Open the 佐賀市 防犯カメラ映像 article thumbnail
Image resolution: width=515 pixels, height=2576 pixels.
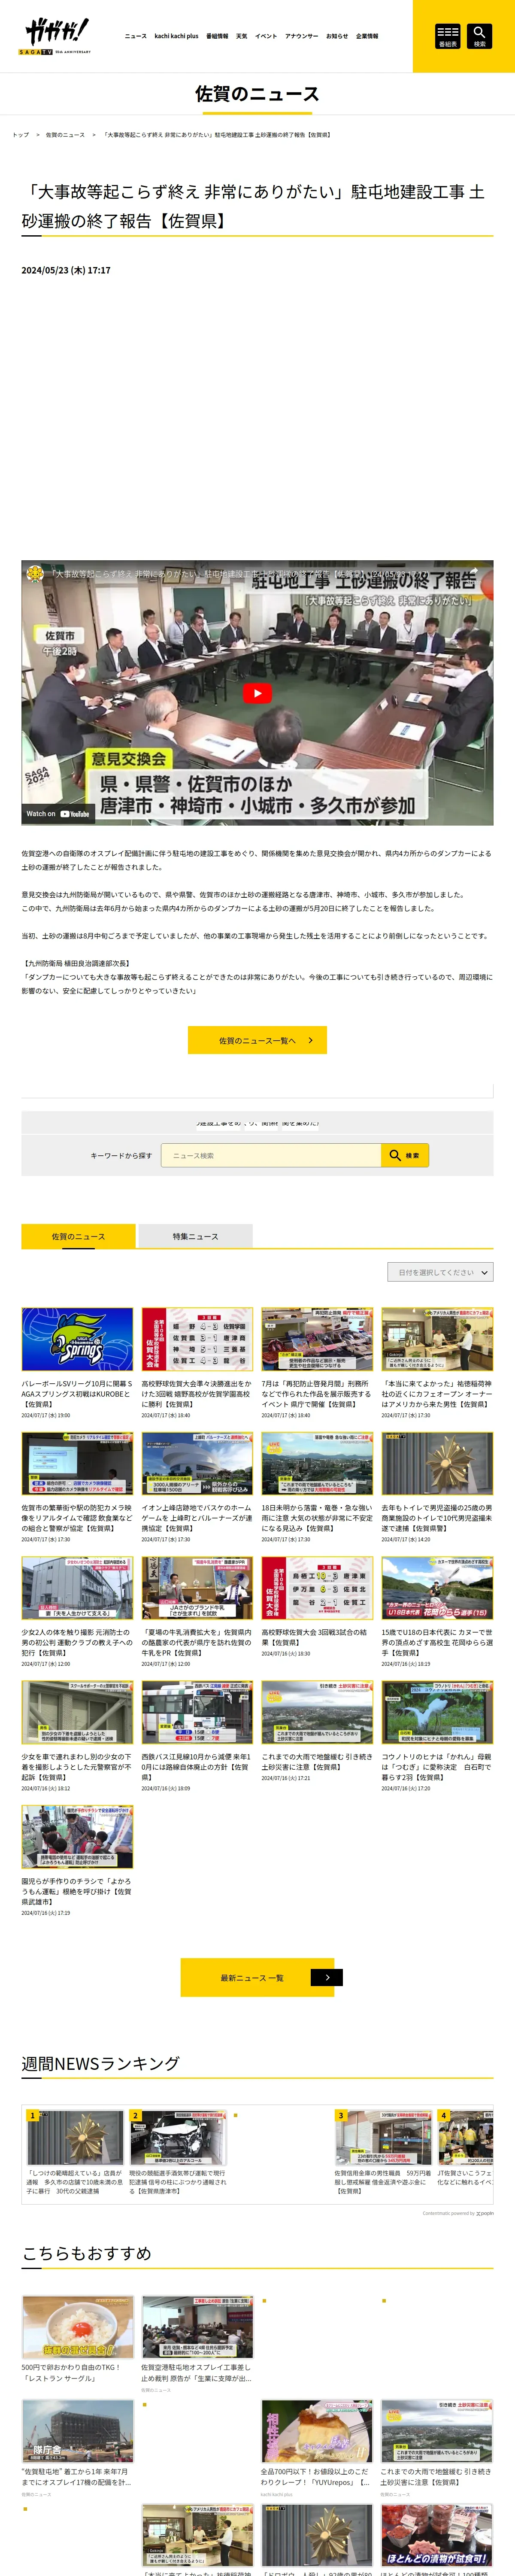click(77, 1463)
